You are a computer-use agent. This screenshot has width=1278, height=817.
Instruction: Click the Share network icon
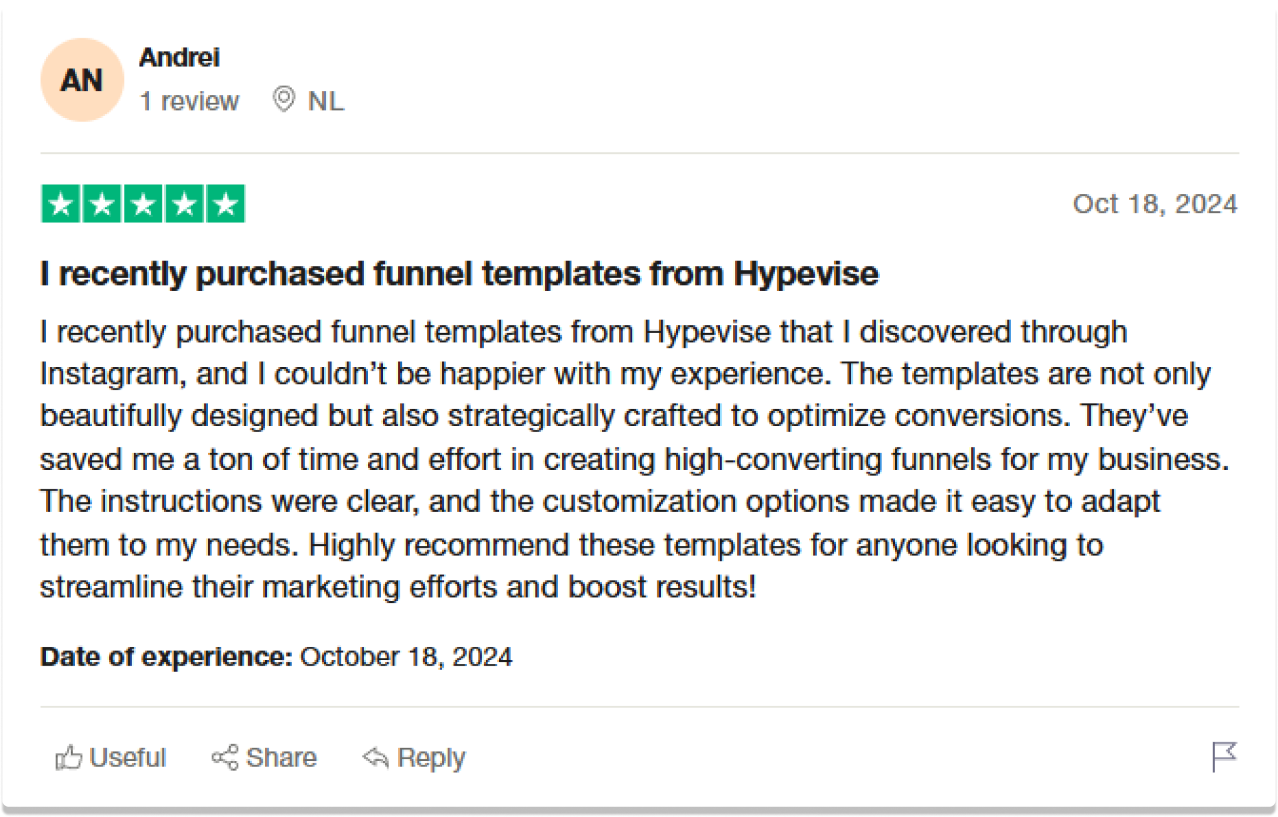(225, 757)
